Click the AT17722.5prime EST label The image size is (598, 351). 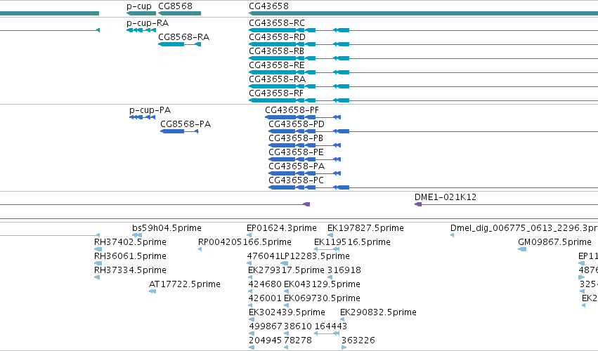click(185, 284)
